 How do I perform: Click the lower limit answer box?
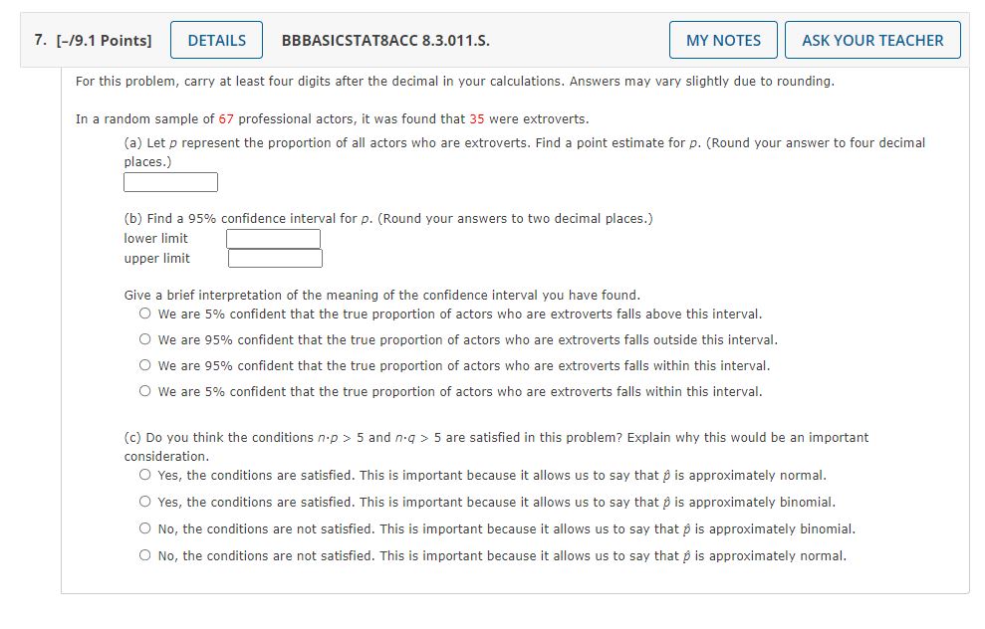pyautogui.click(x=274, y=238)
